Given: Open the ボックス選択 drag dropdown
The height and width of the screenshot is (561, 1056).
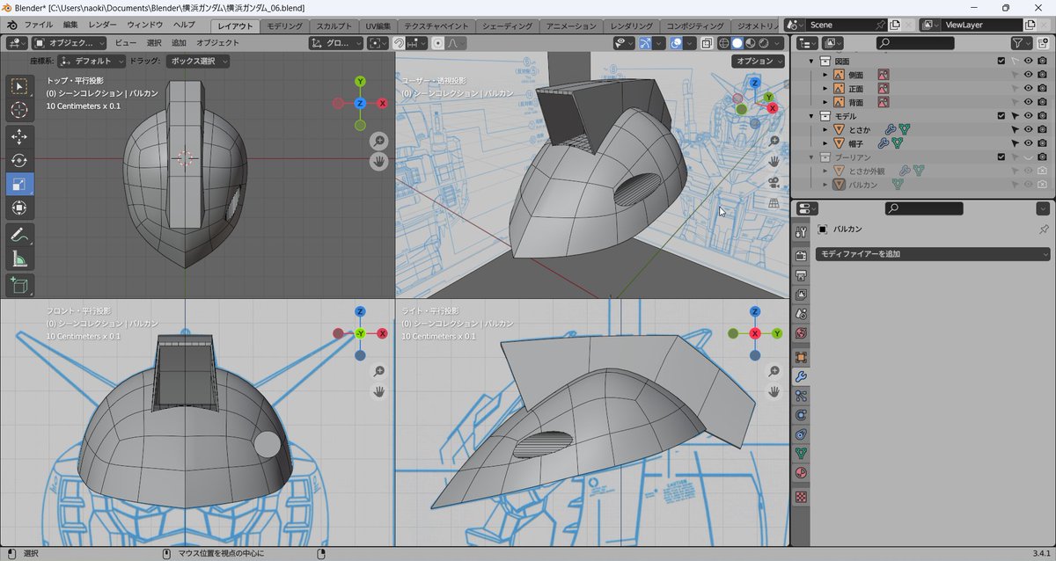Looking at the screenshot, I should pyautogui.click(x=200, y=61).
